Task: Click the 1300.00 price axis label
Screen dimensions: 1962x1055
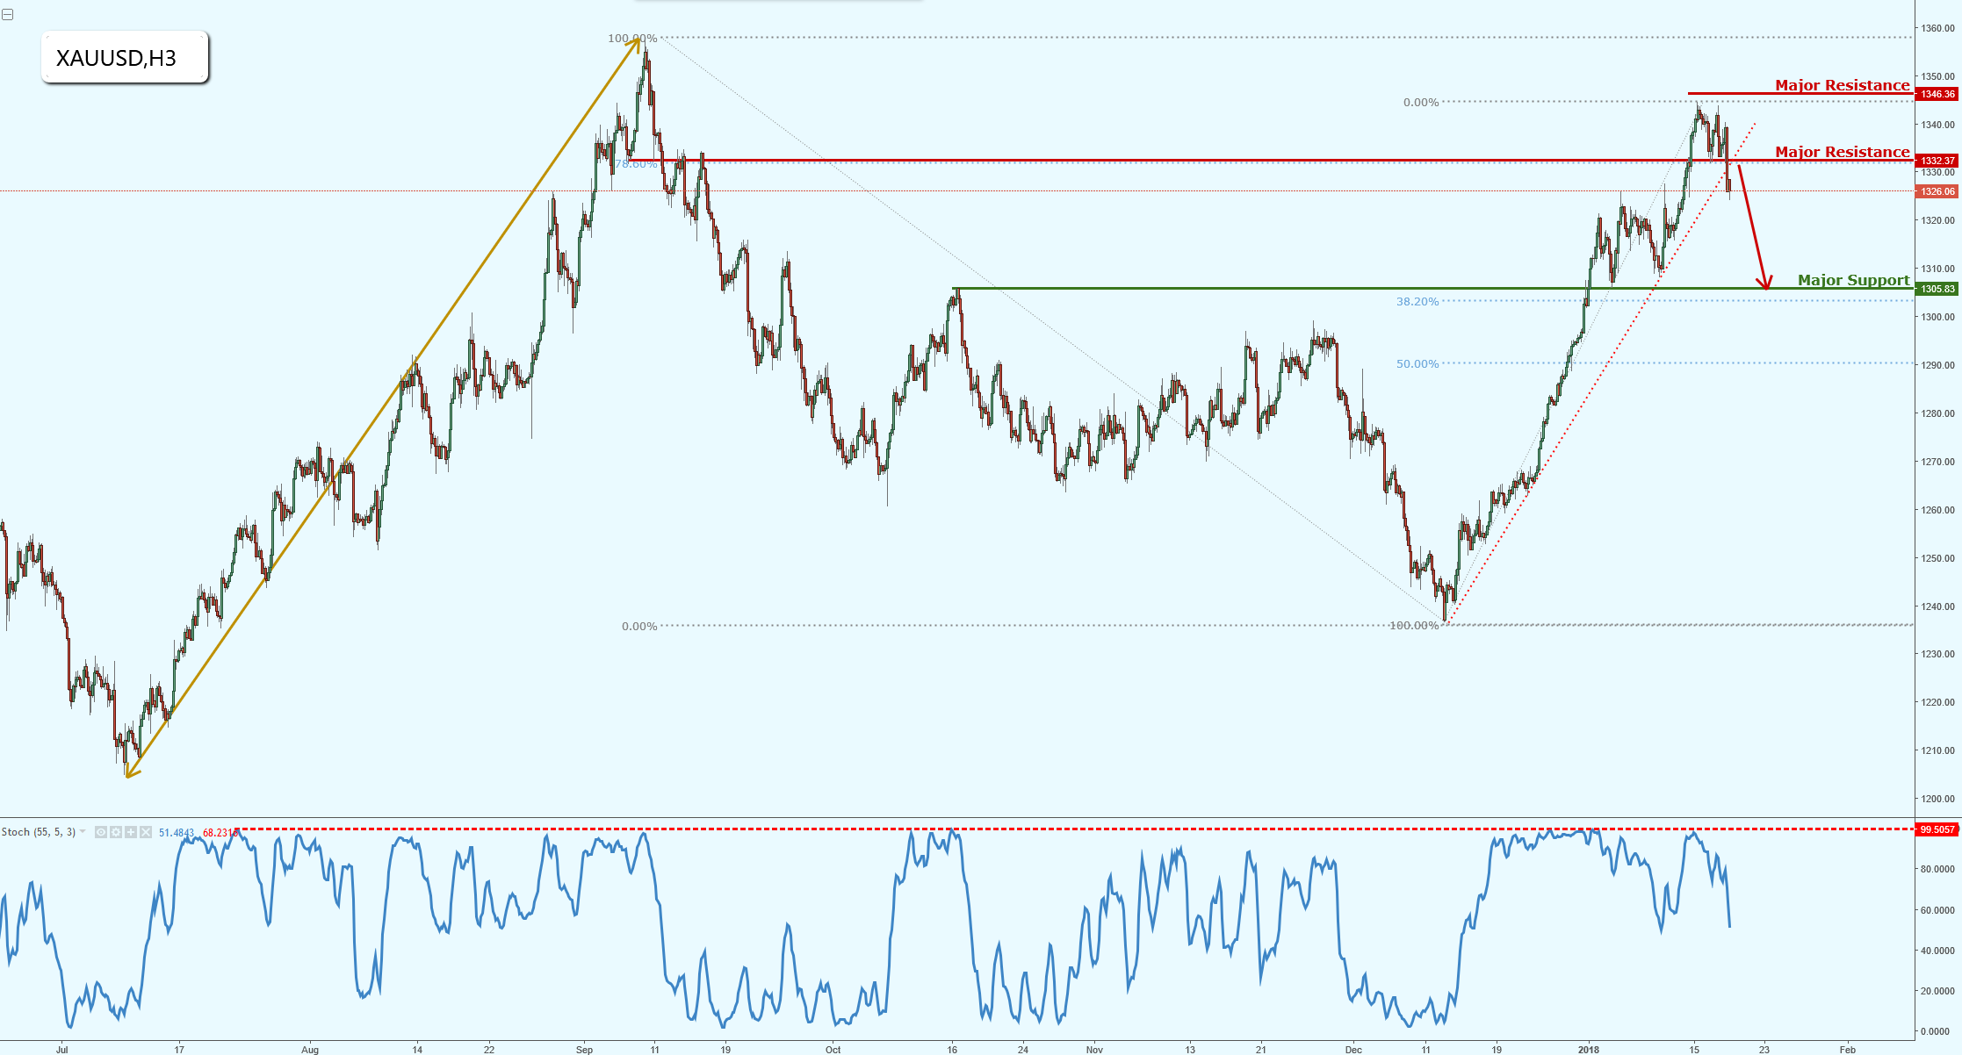Action: click(x=1937, y=317)
